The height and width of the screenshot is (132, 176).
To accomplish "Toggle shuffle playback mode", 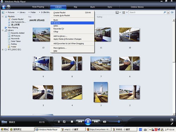I will pyautogui.click(x=59, y=122).
